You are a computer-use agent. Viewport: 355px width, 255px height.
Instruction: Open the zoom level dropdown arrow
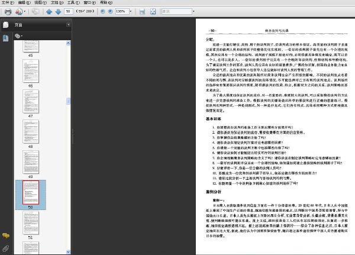(131, 11)
